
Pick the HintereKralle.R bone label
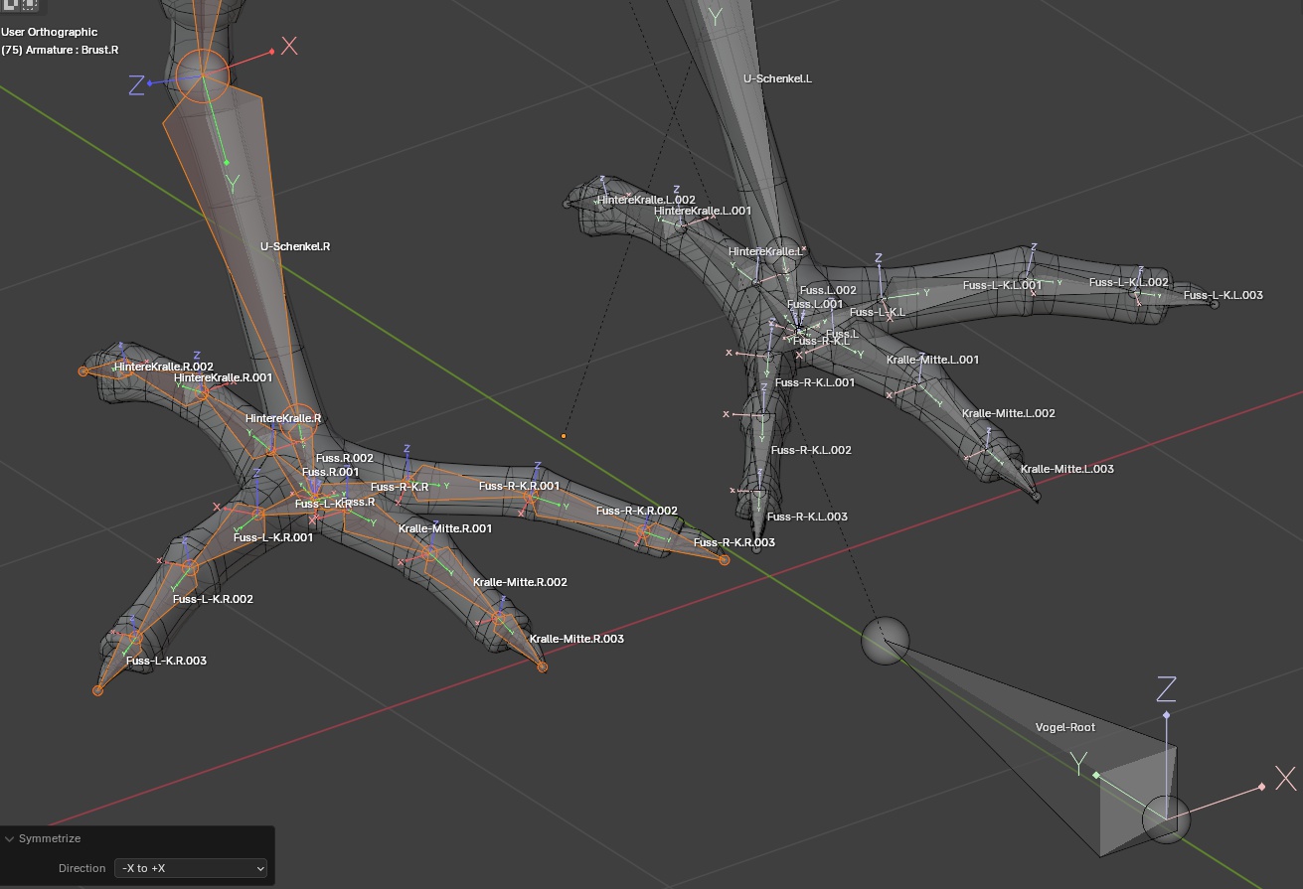pyautogui.click(x=283, y=418)
